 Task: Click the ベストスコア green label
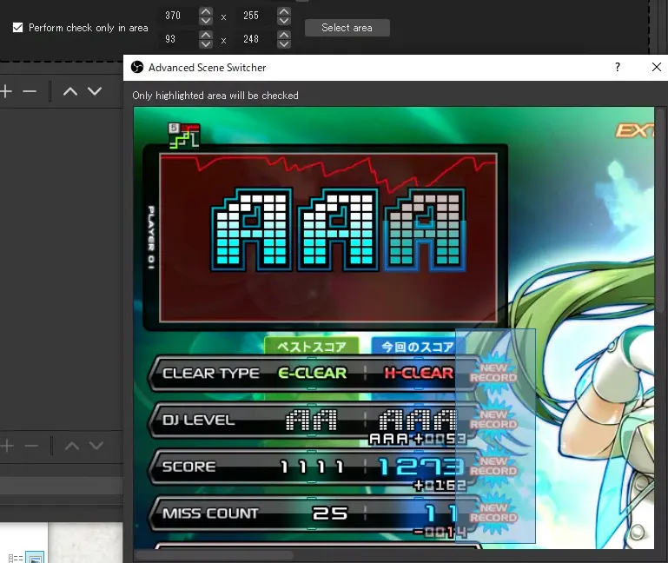point(312,346)
